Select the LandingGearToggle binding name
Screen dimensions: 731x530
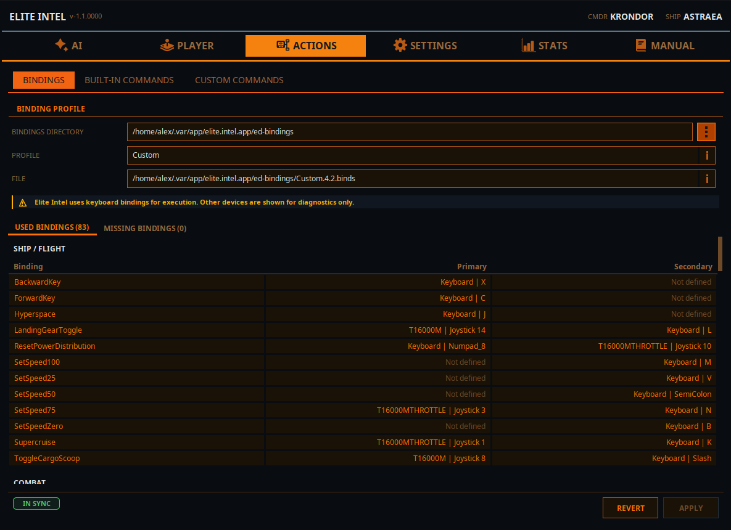[48, 330]
